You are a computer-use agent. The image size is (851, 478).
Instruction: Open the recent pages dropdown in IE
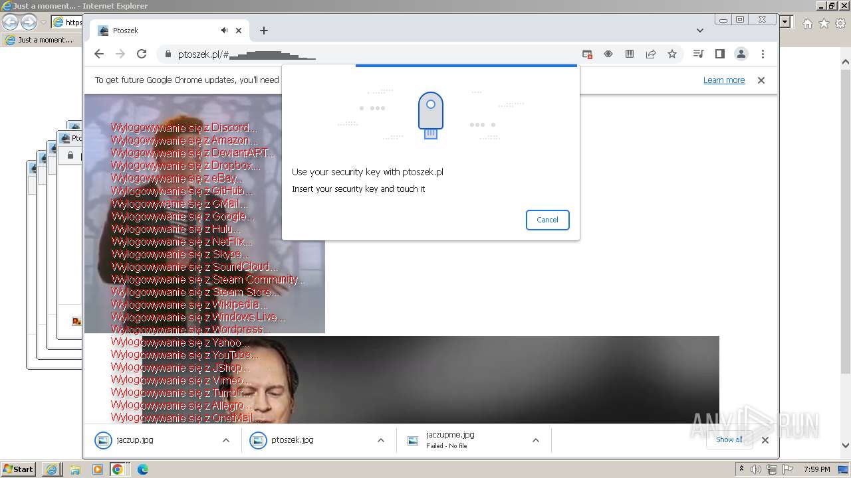point(43,23)
